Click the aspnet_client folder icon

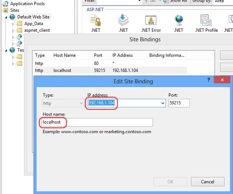20,30
